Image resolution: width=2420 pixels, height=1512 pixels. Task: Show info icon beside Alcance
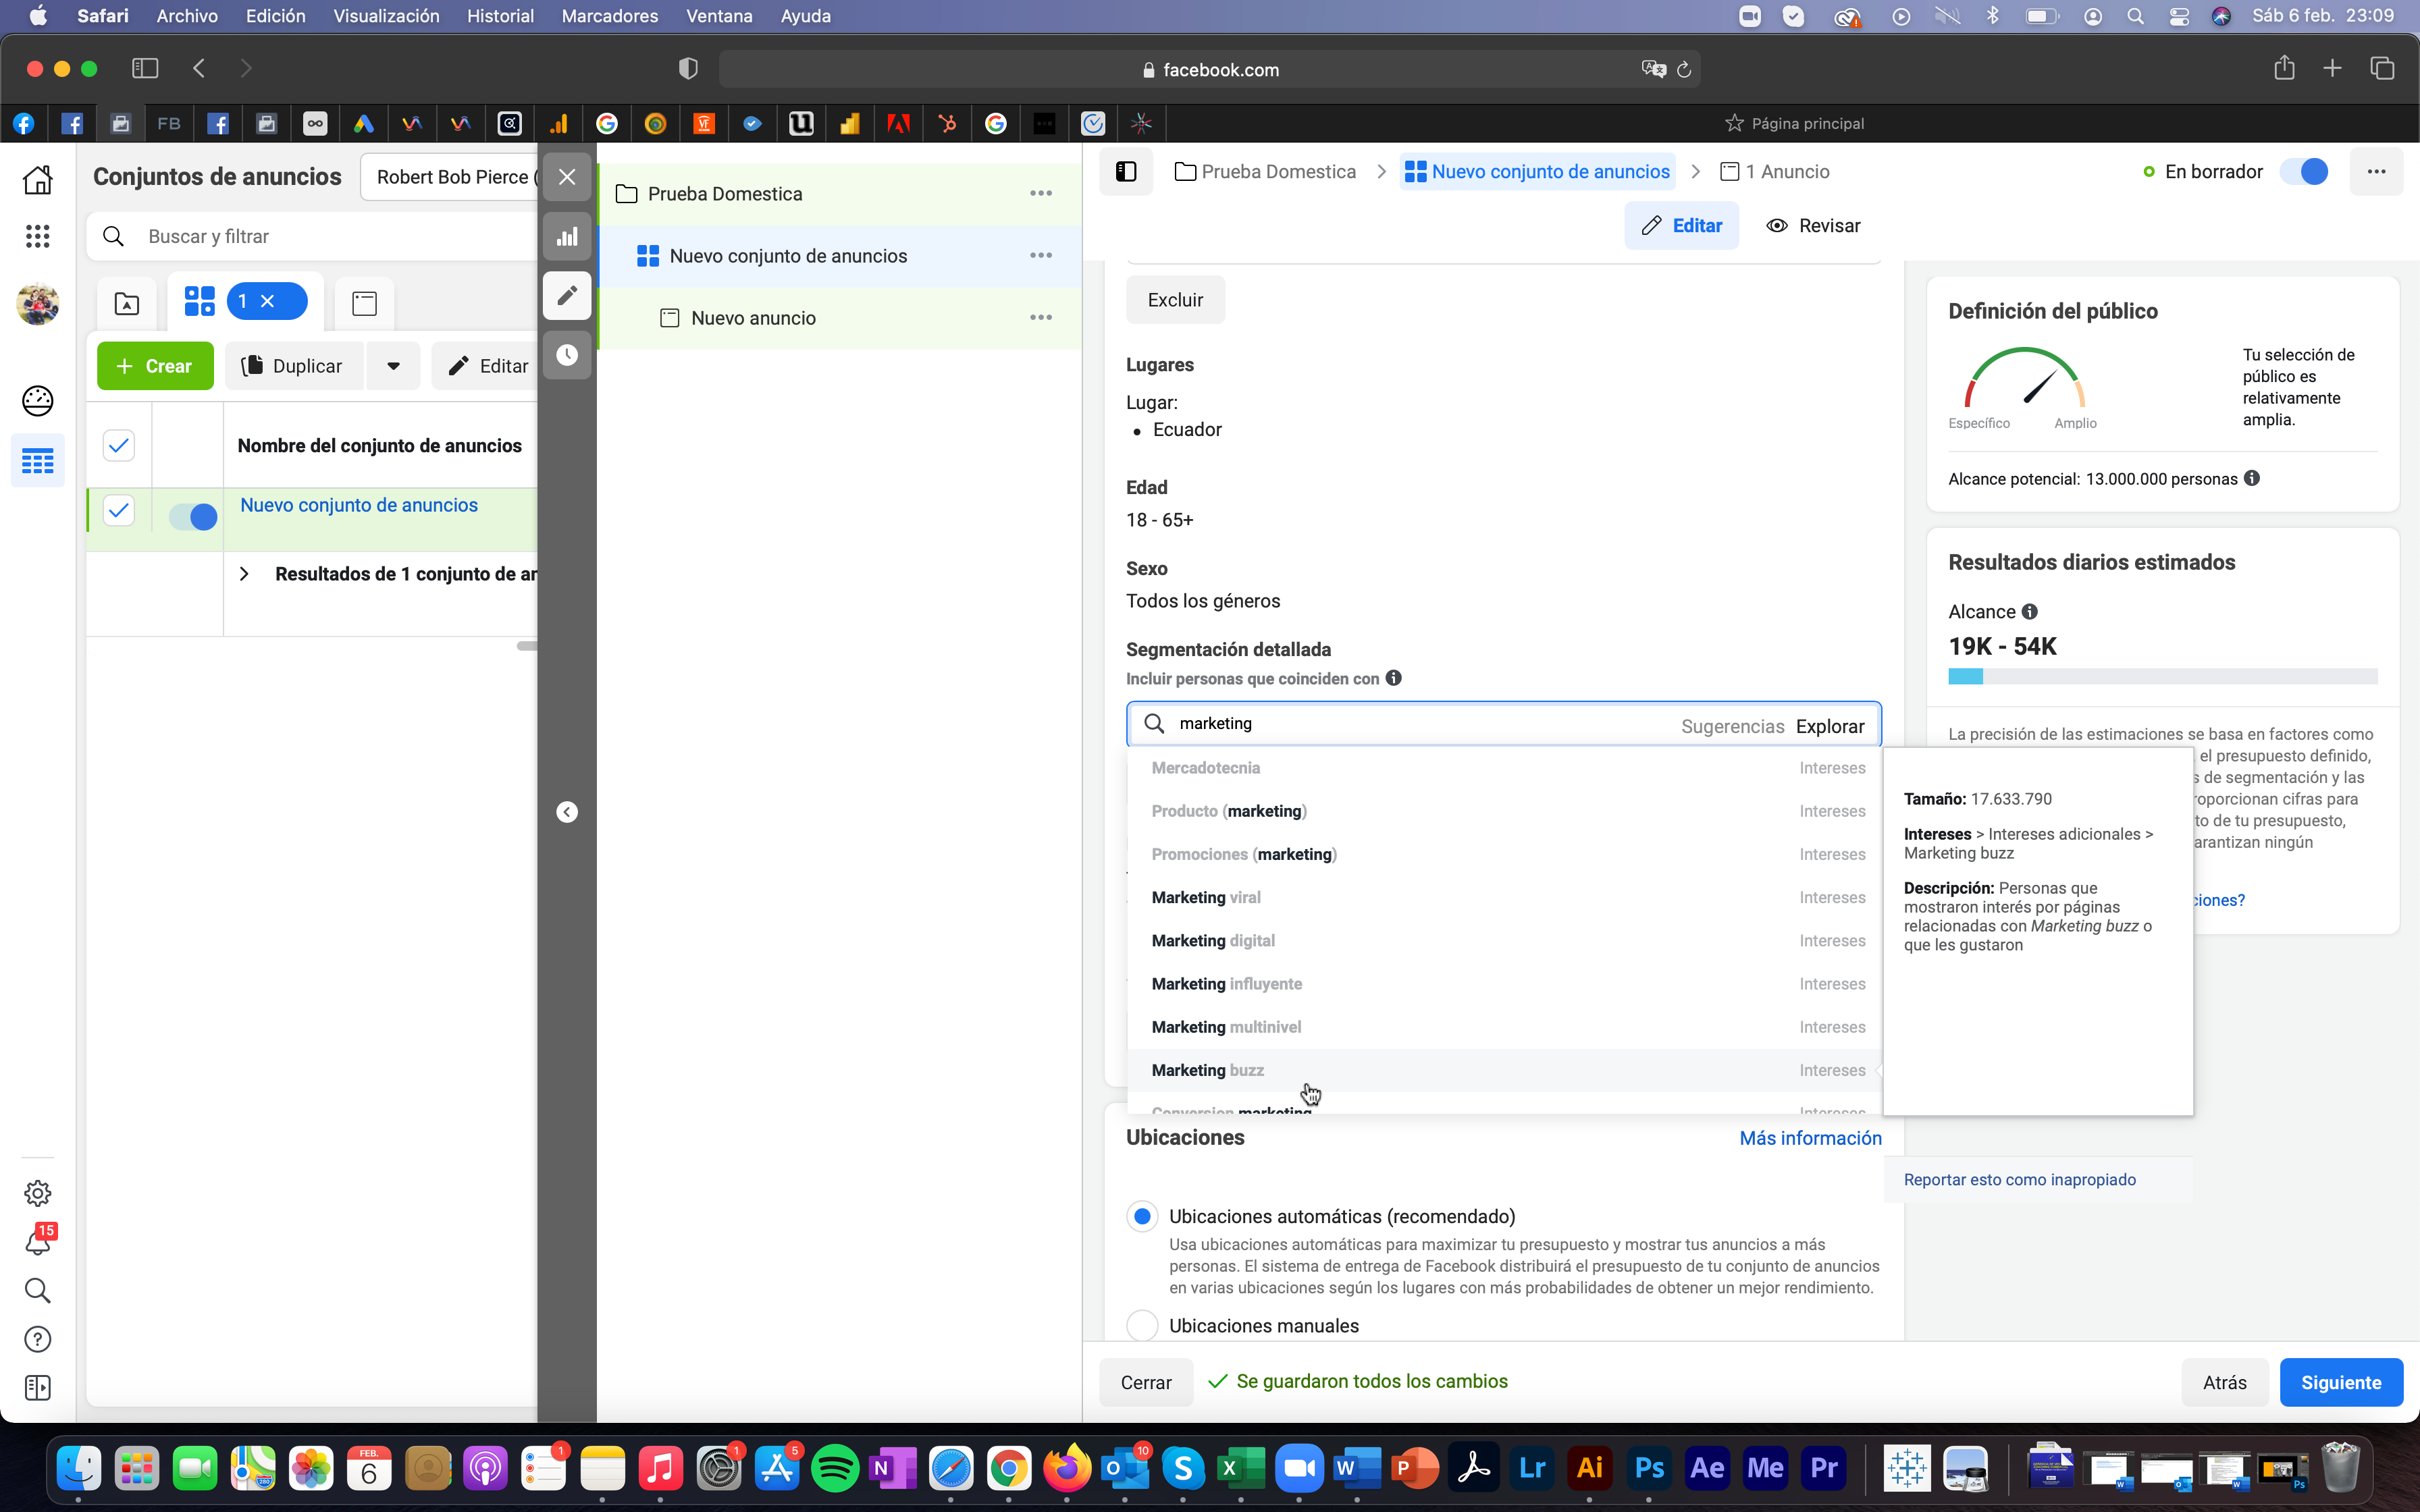pos(2029,611)
